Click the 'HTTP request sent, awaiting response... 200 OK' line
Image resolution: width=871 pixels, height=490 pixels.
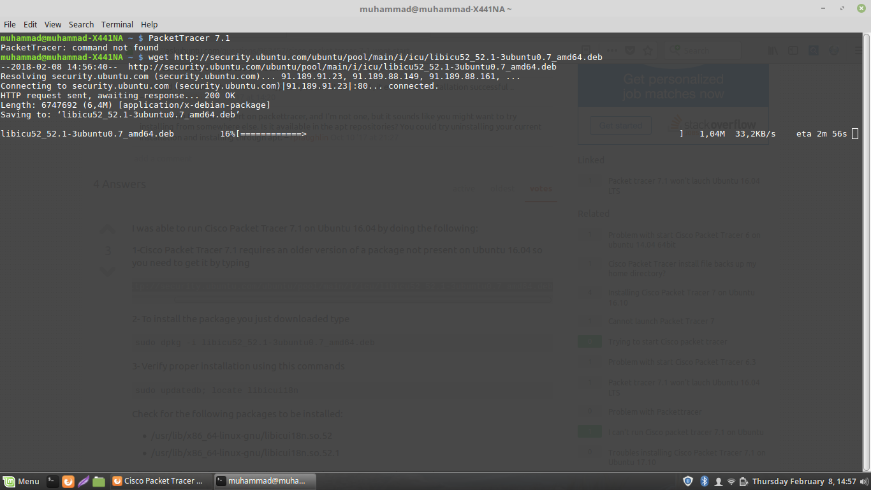pyautogui.click(x=118, y=96)
